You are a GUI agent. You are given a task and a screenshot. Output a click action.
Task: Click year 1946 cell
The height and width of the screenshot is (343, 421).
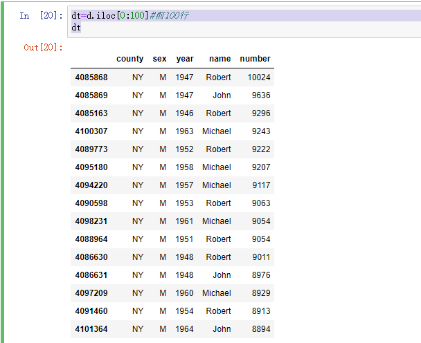pyautogui.click(x=184, y=113)
